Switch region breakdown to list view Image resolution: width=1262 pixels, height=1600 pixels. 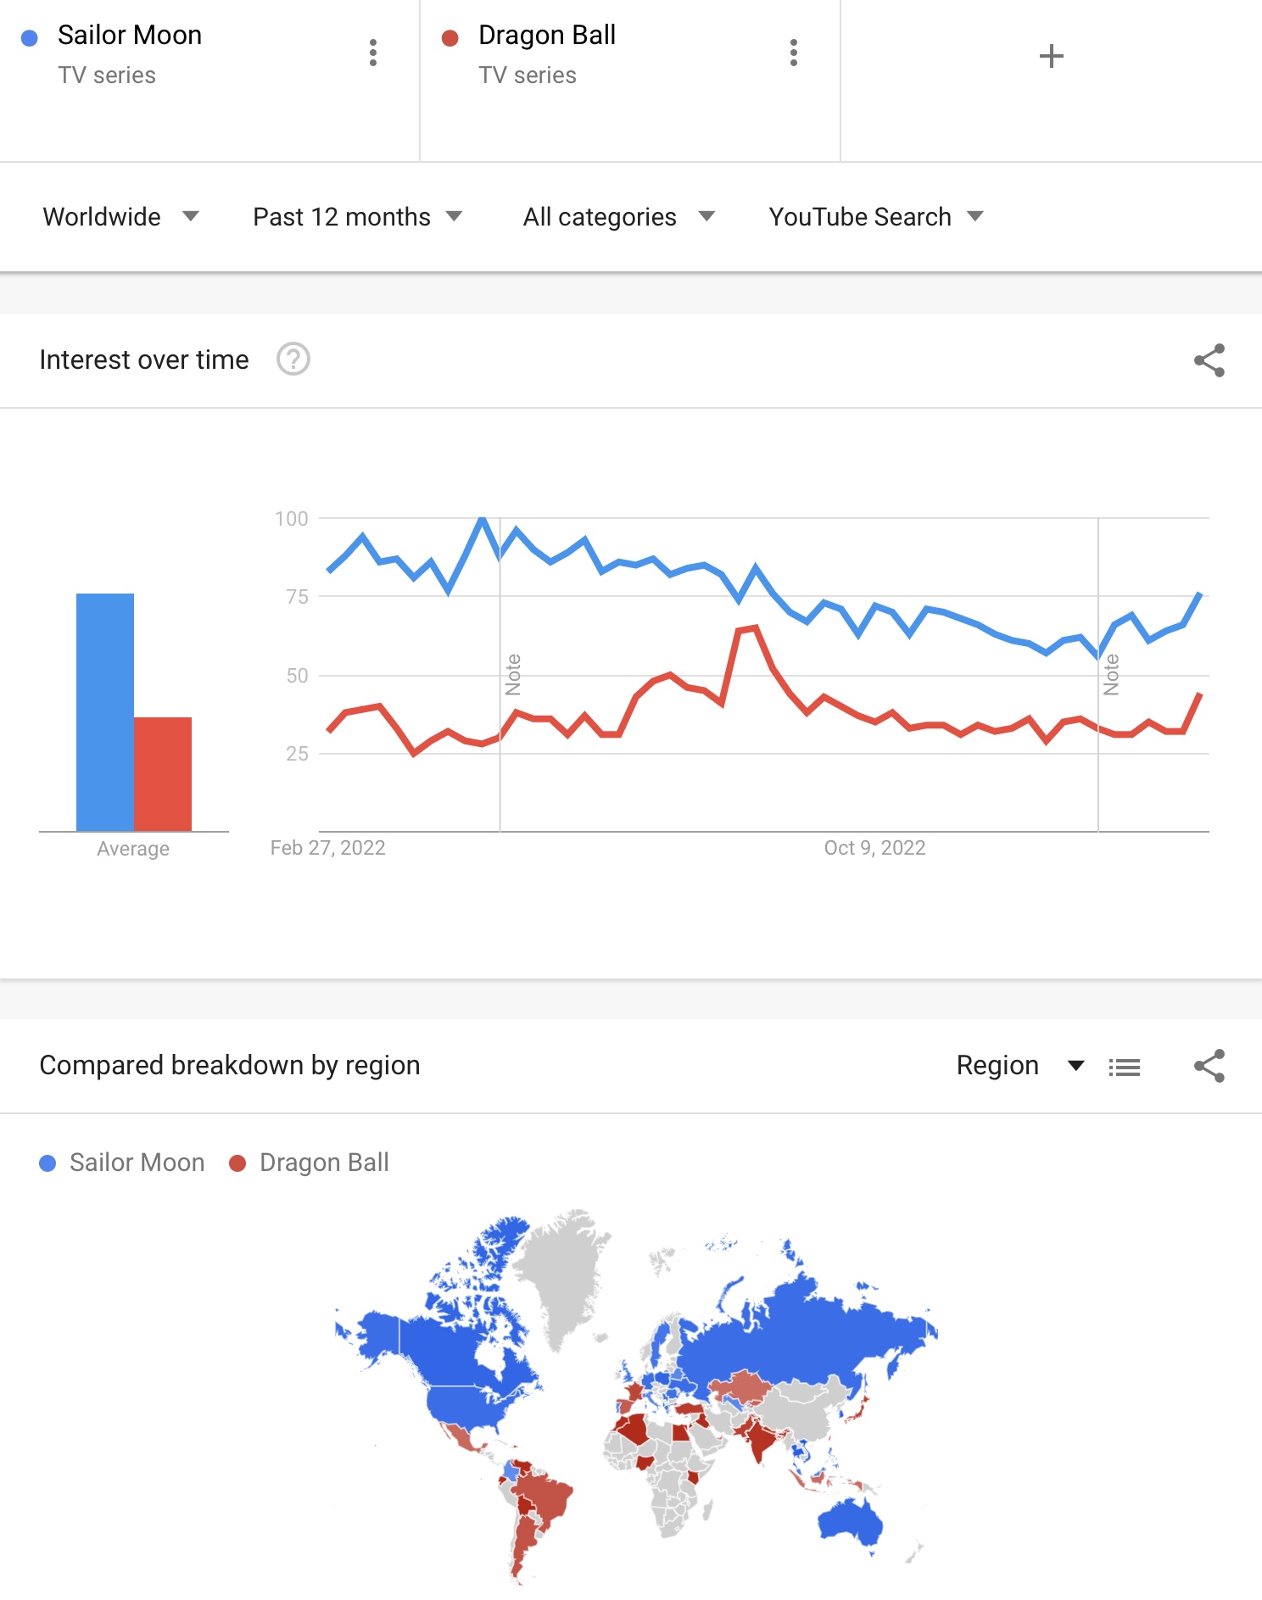pyautogui.click(x=1125, y=1067)
